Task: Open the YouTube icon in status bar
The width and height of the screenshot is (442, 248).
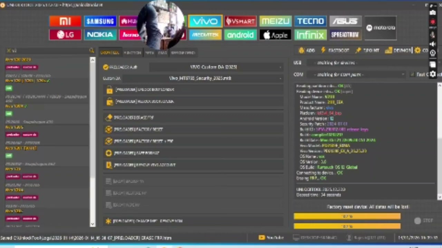Action: click(x=261, y=238)
